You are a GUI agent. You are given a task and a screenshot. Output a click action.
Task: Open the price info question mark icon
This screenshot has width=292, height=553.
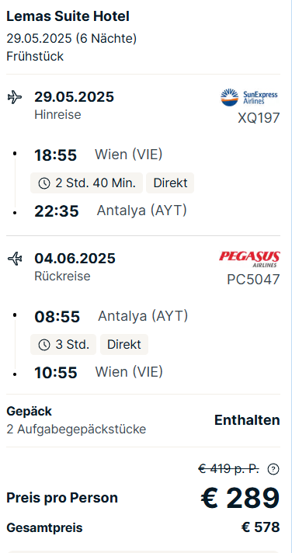tap(273, 469)
